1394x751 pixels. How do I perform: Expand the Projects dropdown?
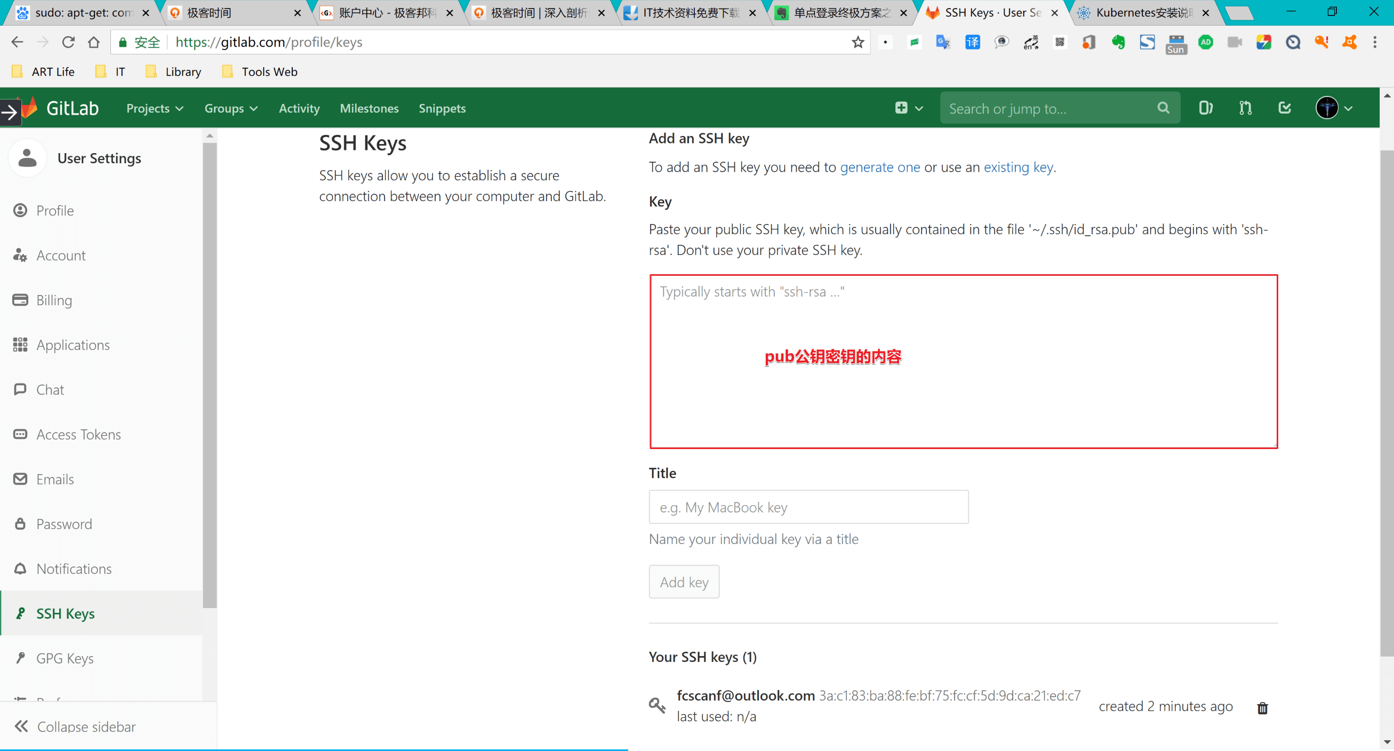point(155,109)
